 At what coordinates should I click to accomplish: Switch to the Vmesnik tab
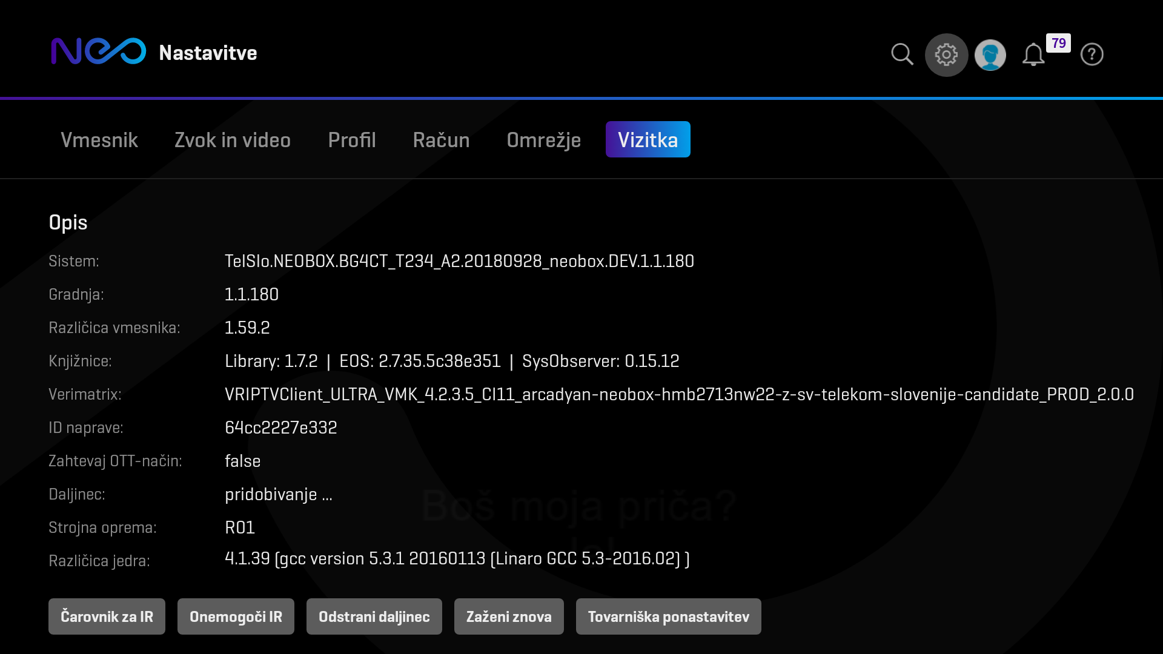point(99,140)
